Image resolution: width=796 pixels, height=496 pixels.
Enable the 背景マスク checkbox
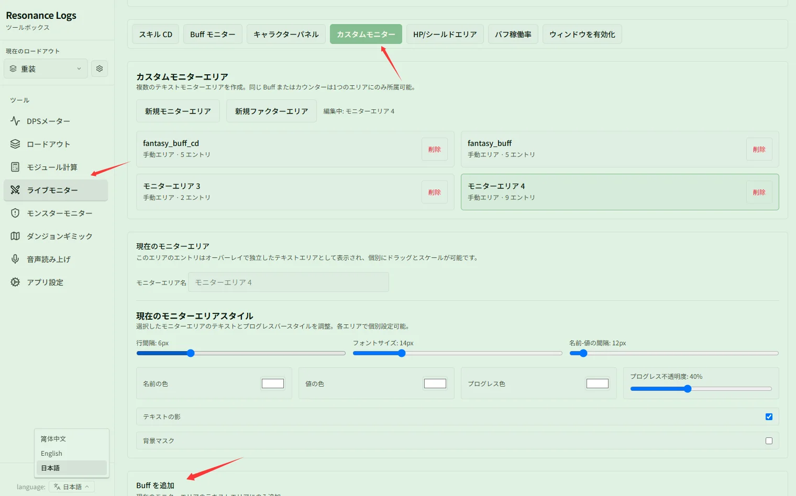click(x=769, y=441)
